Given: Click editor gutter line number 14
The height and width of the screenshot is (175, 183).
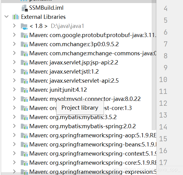Looking at the screenshot, I should (163, 127).
